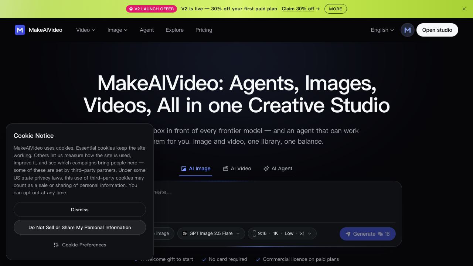Click the AI Video clapper icon
Screen dimensions: 473x266
225,168
